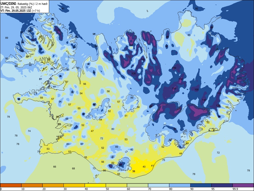Click the 'UWC/DINI' title text
254x191 pixels.
[x=8, y=4]
